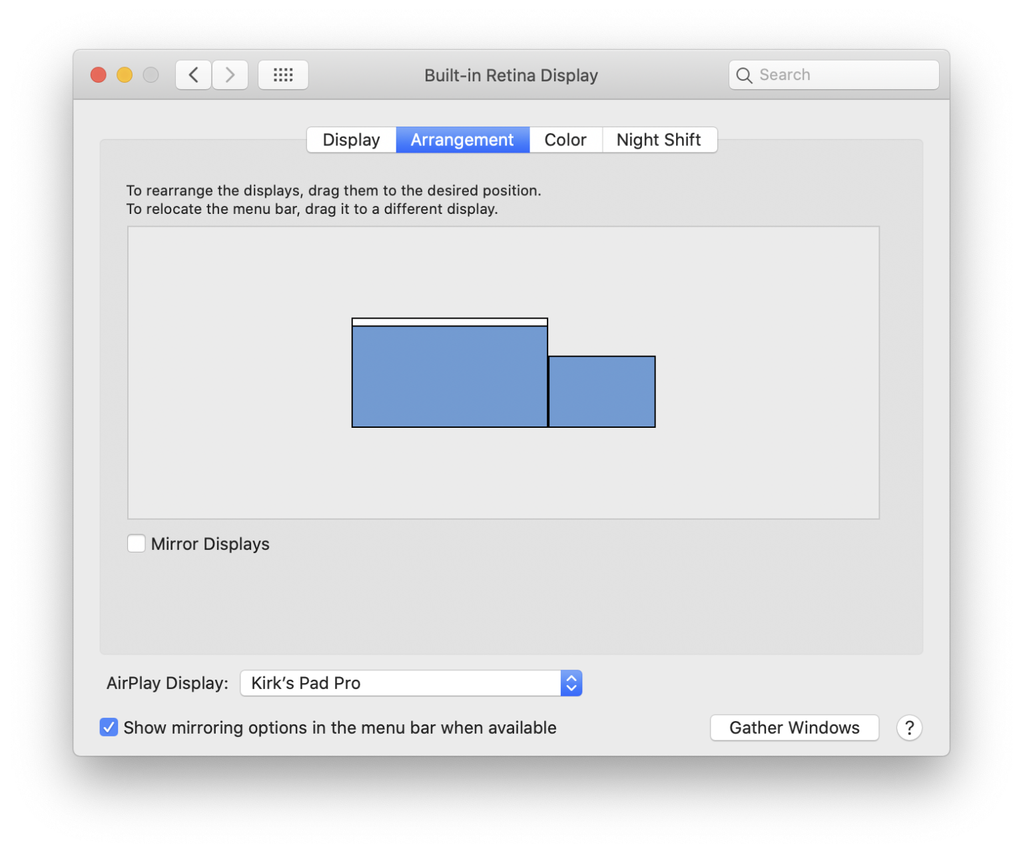Click the magnifying glass search icon
1023x853 pixels.
point(745,75)
